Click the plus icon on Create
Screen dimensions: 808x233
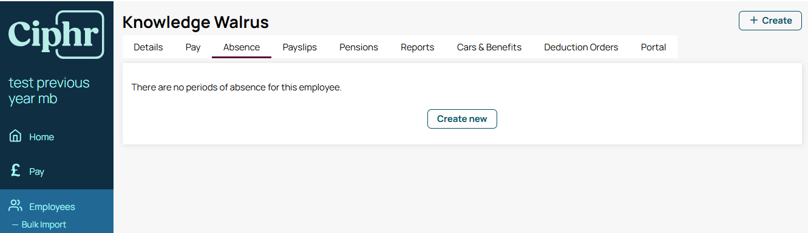pos(754,20)
